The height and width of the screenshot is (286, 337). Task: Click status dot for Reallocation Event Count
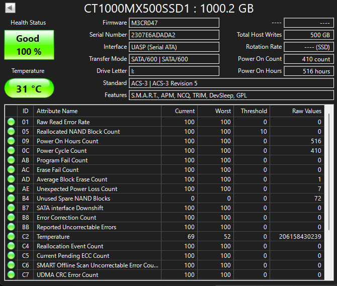coord(11,246)
